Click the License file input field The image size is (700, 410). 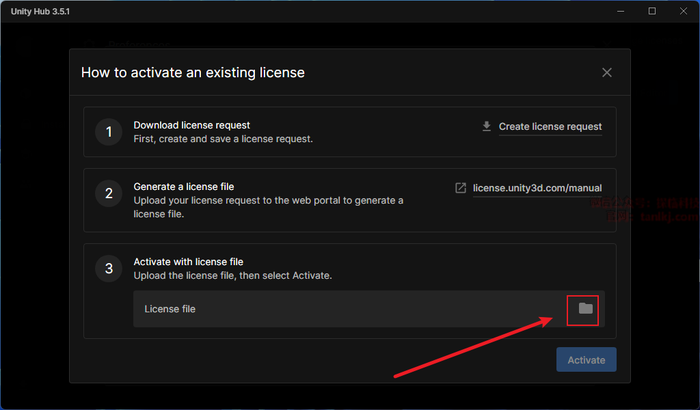368,309
